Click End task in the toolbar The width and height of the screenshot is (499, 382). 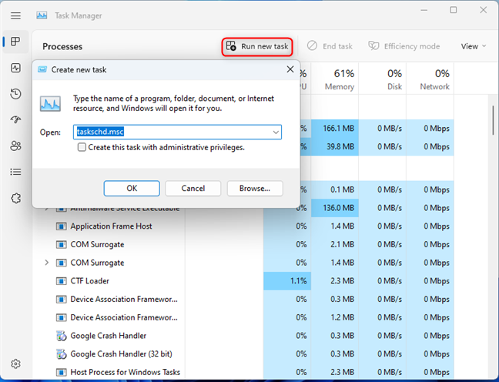(x=330, y=46)
